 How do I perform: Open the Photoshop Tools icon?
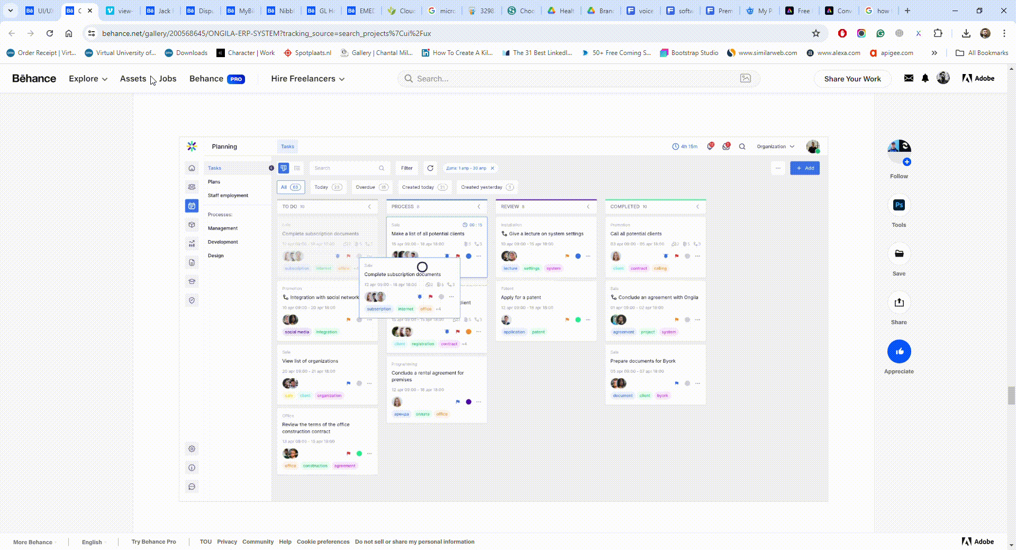(x=899, y=205)
